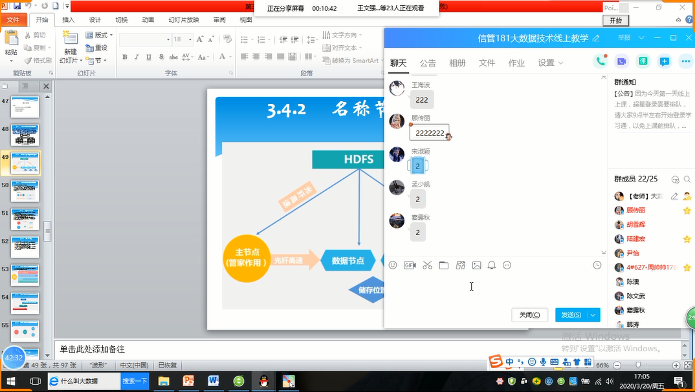Click the scissors screenshot icon
The width and height of the screenshot is (695, 392).
point(427,265)
